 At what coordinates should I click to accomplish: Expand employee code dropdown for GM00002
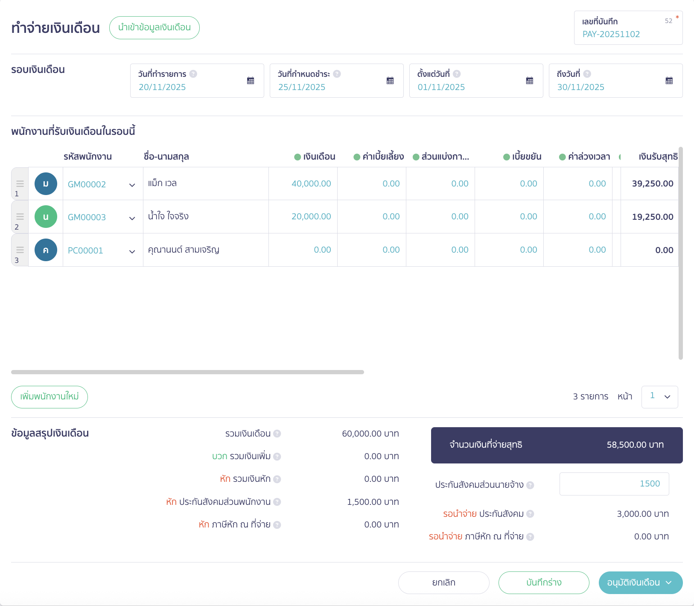(x=132, y=185)
